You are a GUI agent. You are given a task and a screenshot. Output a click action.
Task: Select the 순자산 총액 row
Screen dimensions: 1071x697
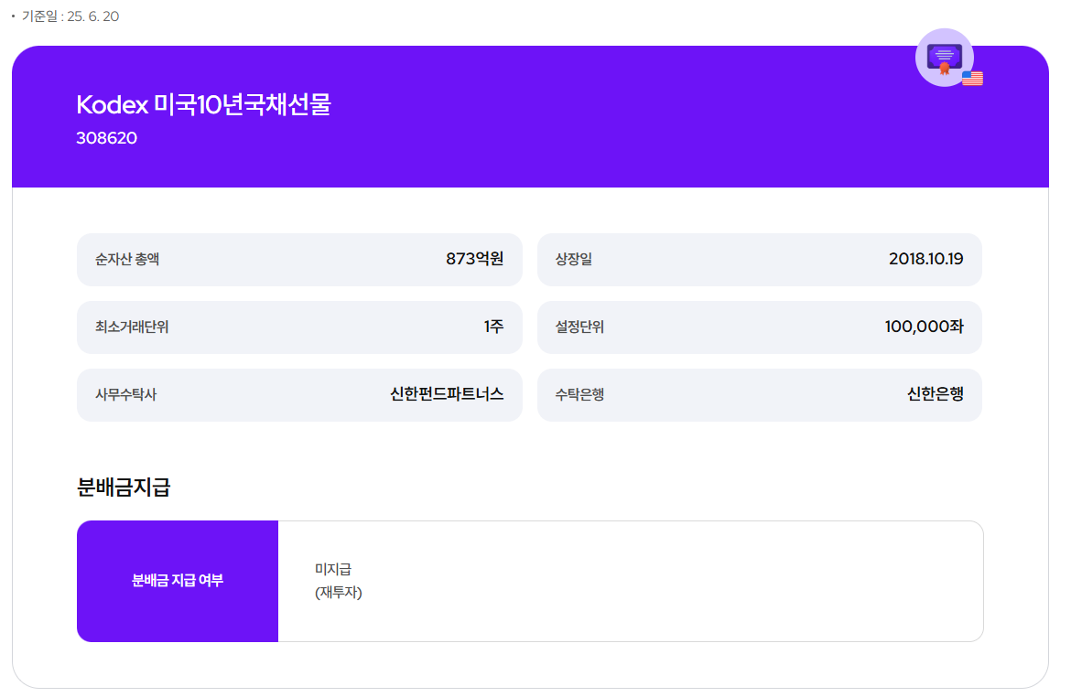(x=299, y=260)
